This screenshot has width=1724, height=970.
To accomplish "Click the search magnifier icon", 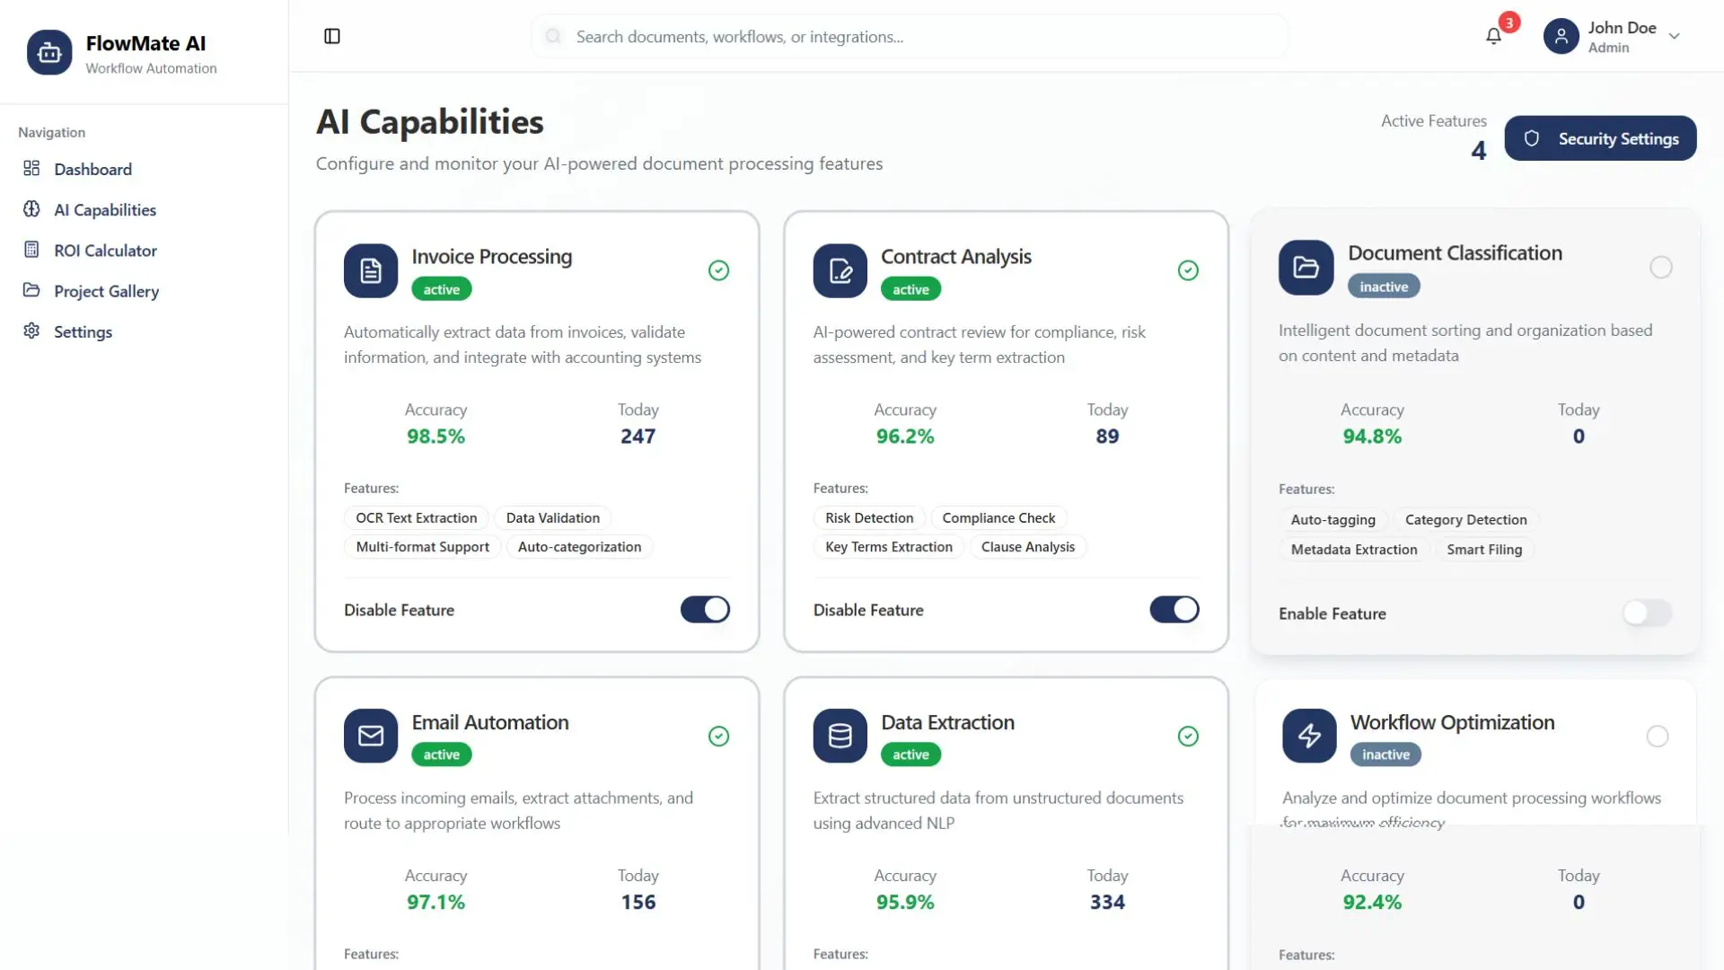I will pos(554,36).
